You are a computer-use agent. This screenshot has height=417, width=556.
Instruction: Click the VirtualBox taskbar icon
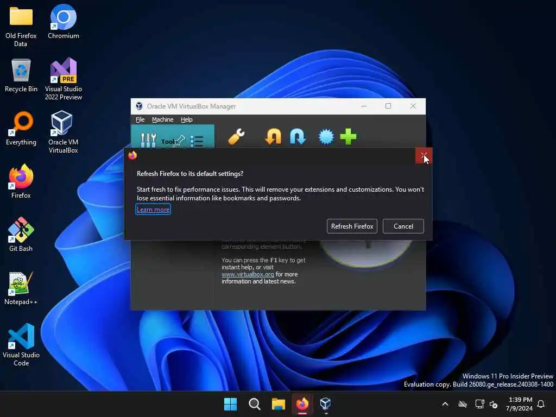(326, 404)
